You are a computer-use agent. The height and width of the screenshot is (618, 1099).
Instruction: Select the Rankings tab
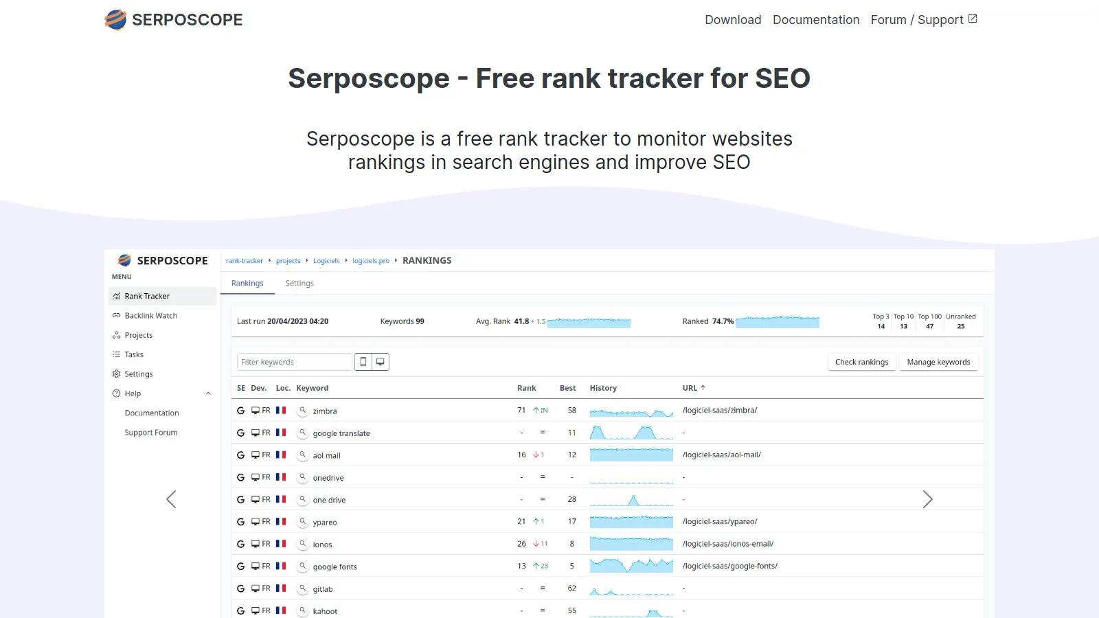pos(247,283)
